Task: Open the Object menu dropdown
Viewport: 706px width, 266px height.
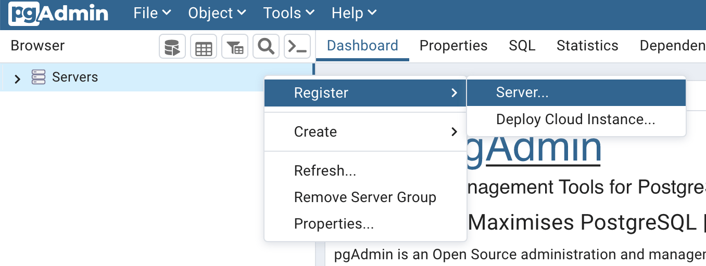Action: tap(217, 13)
